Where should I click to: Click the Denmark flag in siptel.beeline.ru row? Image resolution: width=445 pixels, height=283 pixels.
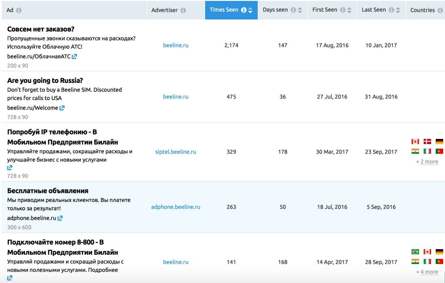[x=428, y=141]
